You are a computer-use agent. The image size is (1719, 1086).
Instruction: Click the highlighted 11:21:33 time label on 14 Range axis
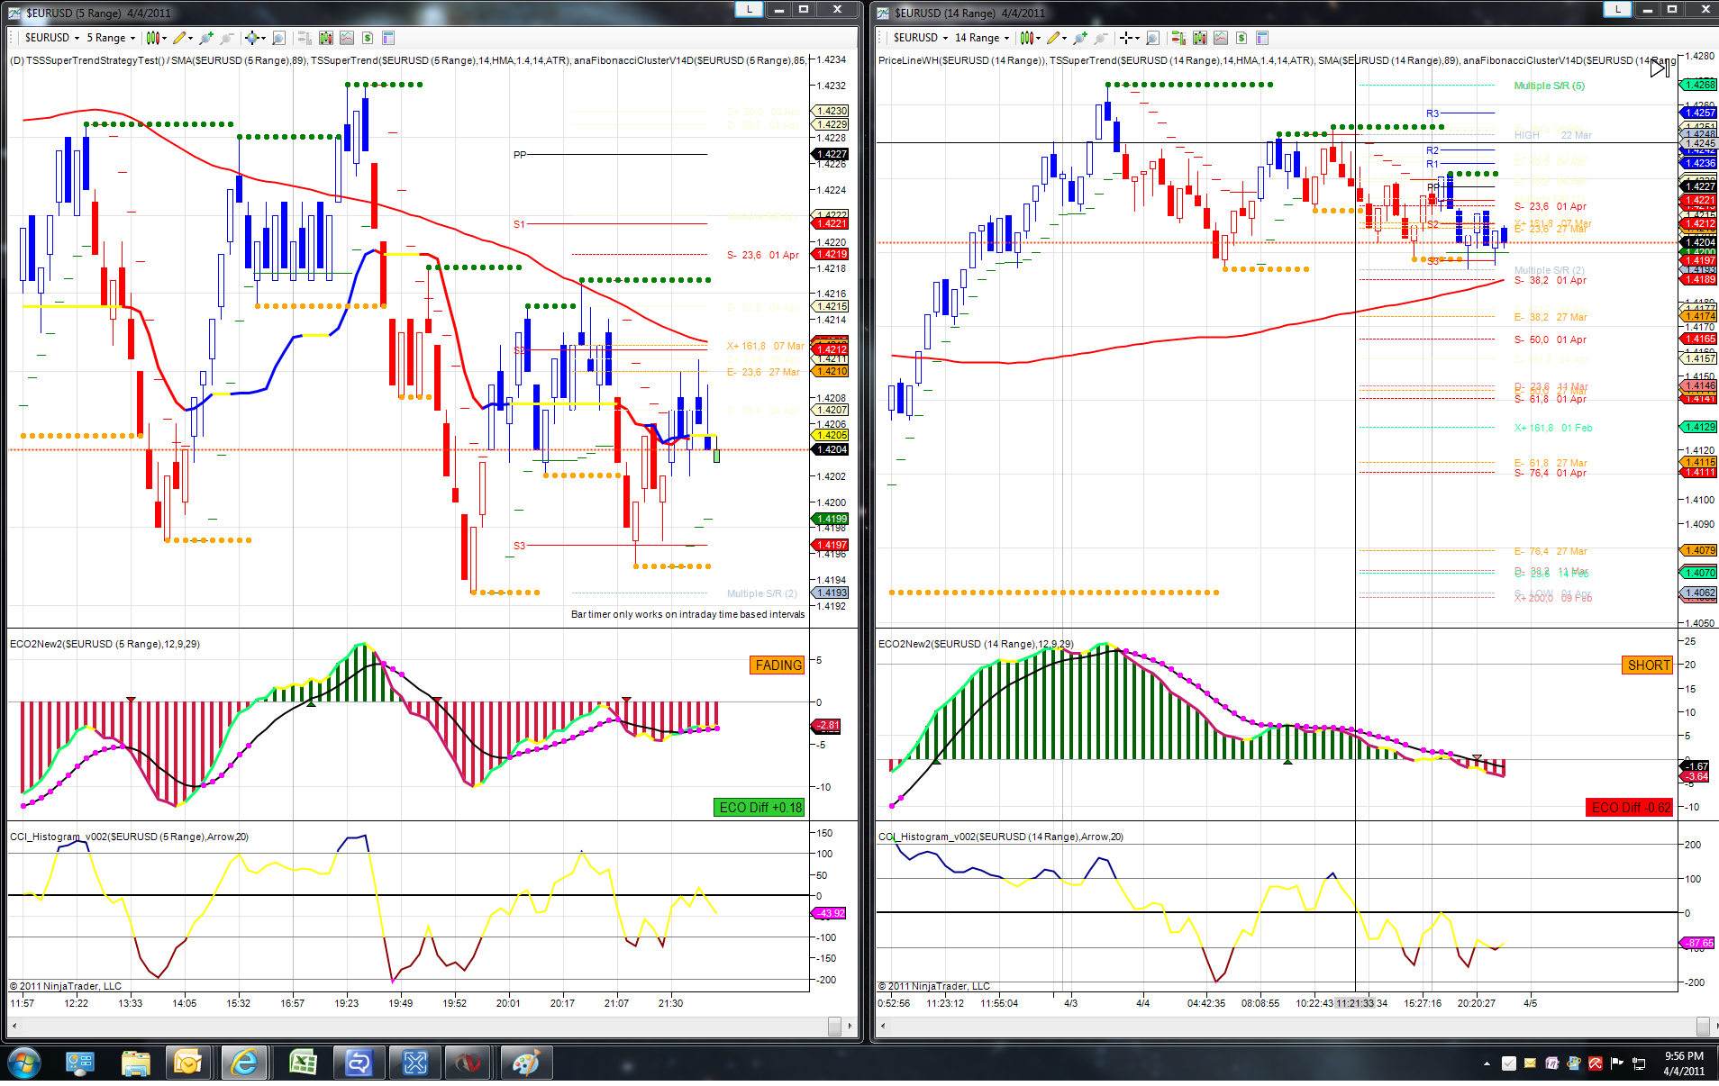[1354, 1003]
